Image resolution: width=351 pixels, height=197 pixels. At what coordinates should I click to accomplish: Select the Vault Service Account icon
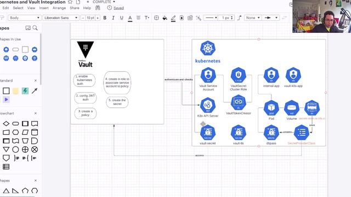pyautogui.click(x=208, y=76)
